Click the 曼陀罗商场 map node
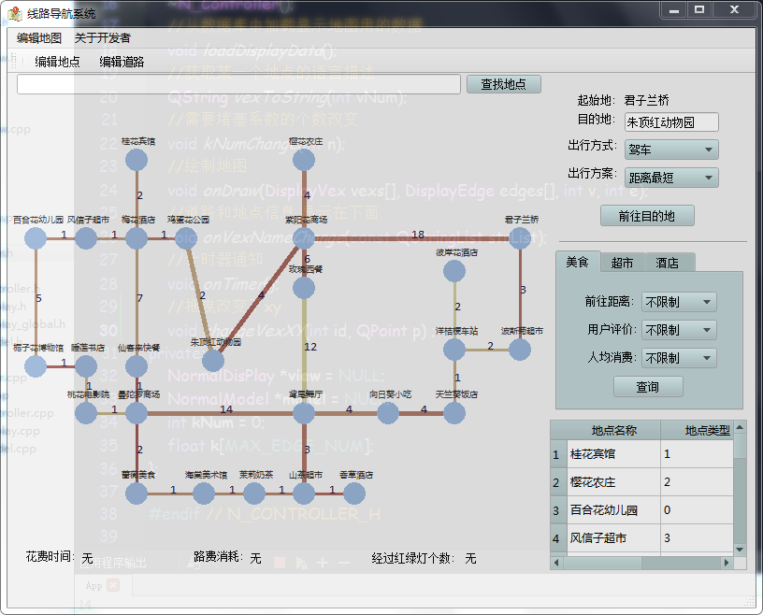 pyautogui.click(x=137, y=413)
